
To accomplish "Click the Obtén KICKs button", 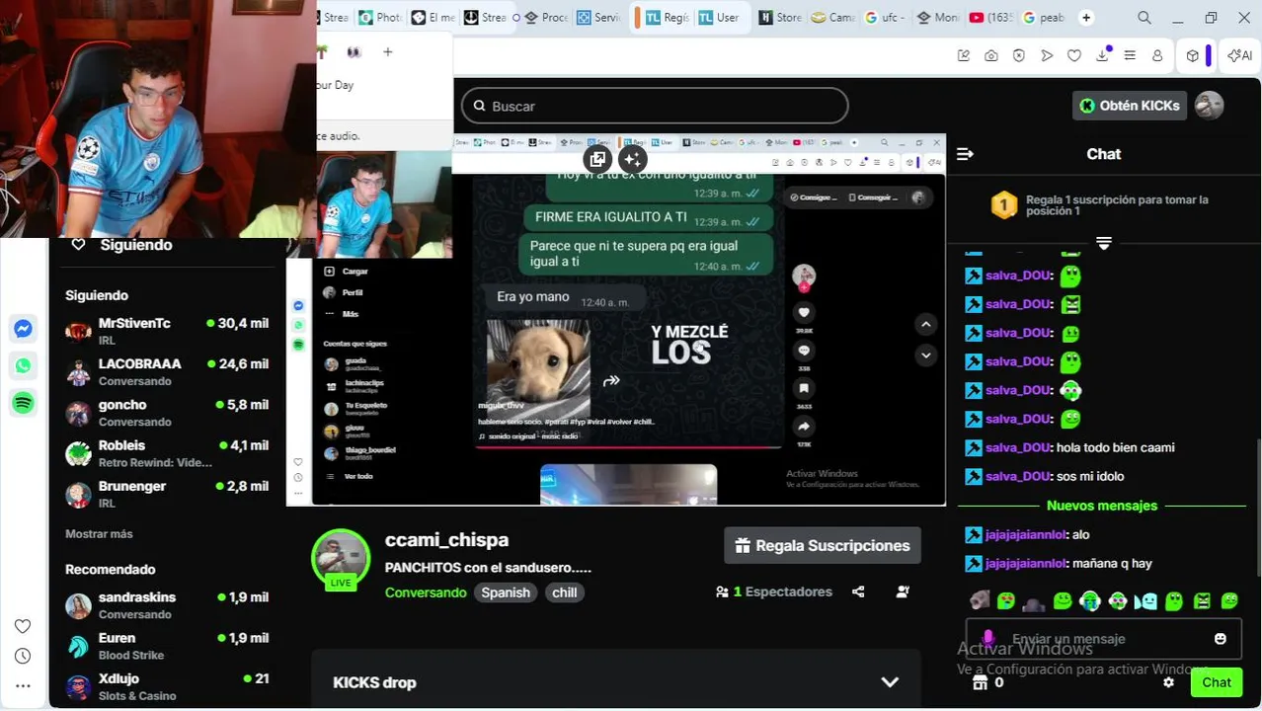I will tap(1129, 106).
